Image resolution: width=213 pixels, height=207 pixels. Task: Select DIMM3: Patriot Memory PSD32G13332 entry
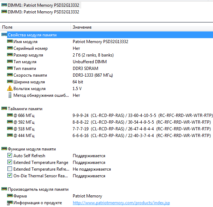coord(43,12)
